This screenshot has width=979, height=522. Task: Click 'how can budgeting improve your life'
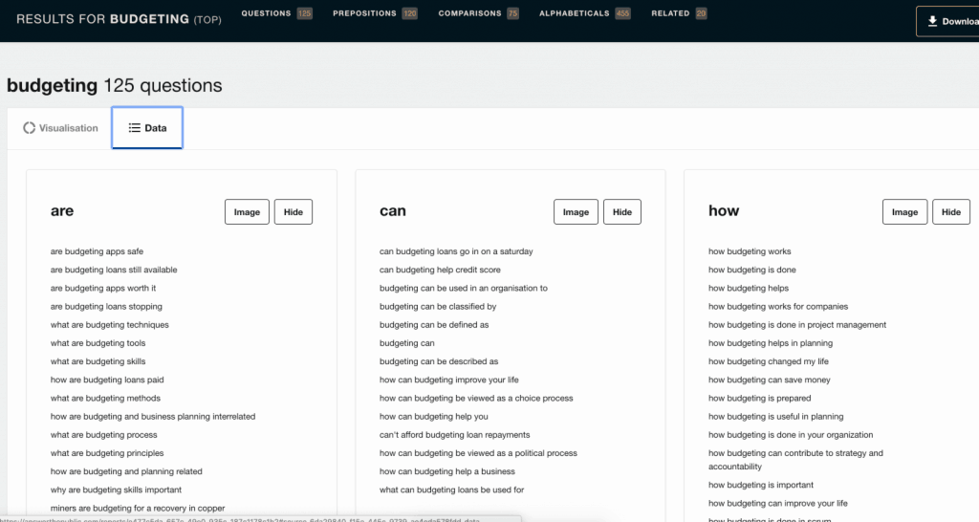tap(449, 380)
